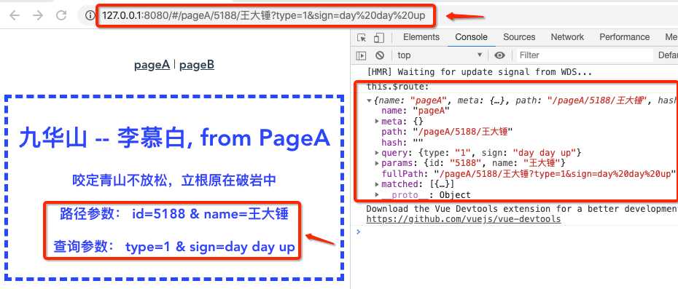
Task: Open the Performance tab
Action: point(624,37)
